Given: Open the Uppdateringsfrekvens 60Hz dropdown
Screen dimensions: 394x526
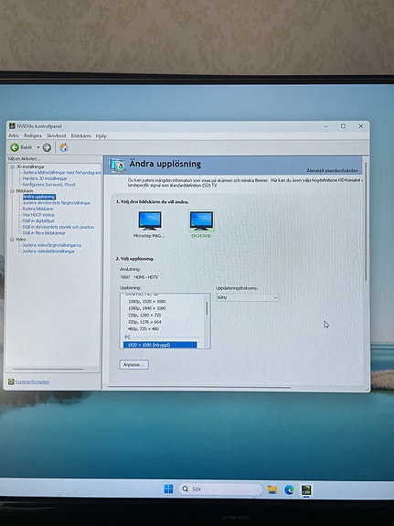Looking at the screenshot, I should (247, 297).
